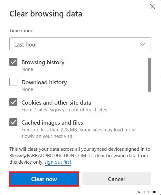The height and width of the screenshot is (195, 161).
Task: Close the Clear browsing data dialog
Action: (x=153, y=6)
